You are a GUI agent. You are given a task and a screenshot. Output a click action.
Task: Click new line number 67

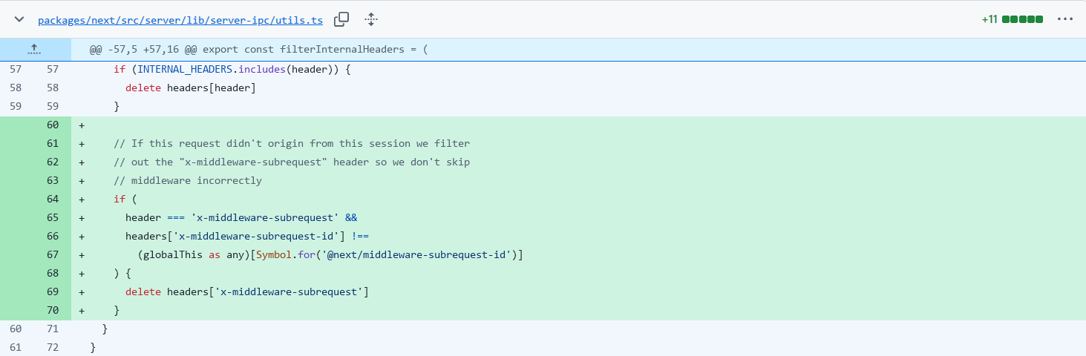[52, 254]
